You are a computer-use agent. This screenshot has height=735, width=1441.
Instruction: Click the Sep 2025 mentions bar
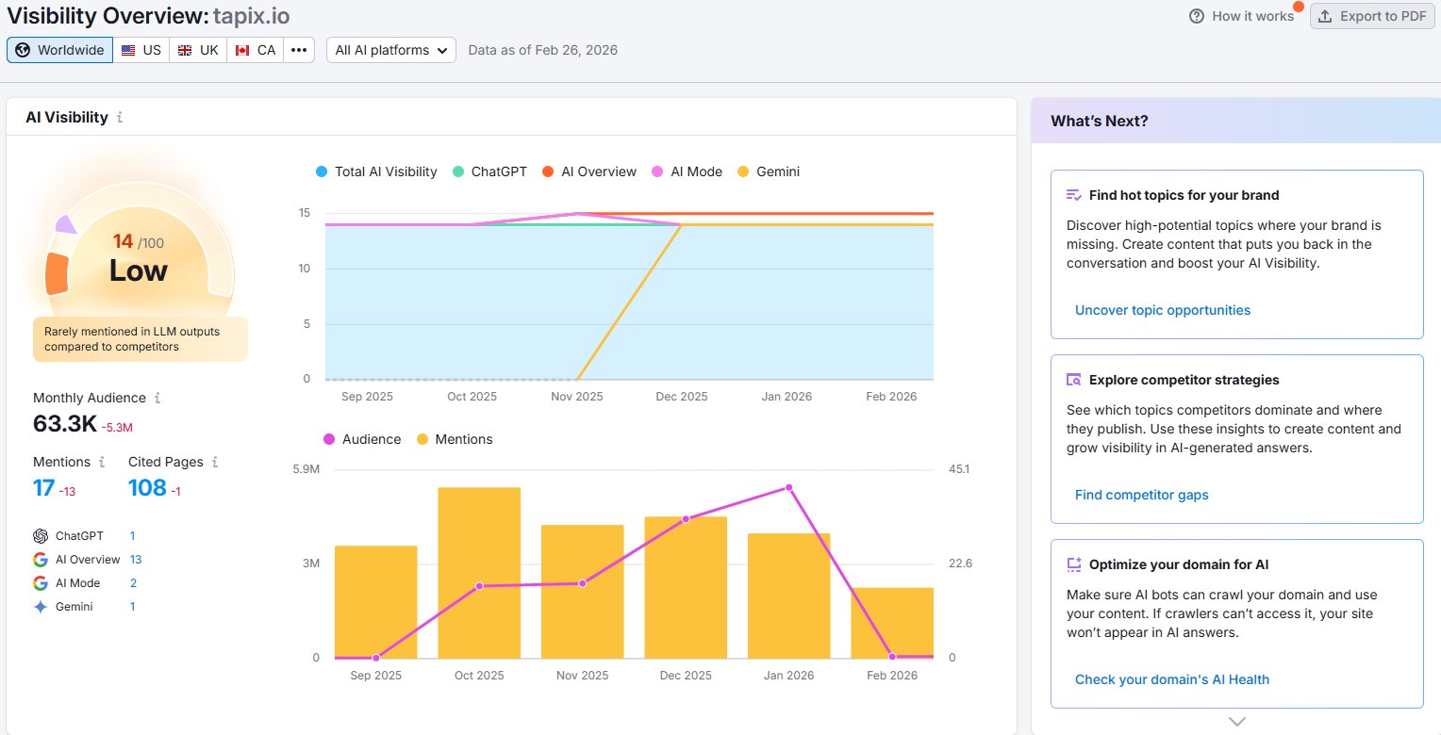click(x=375, y=602)
